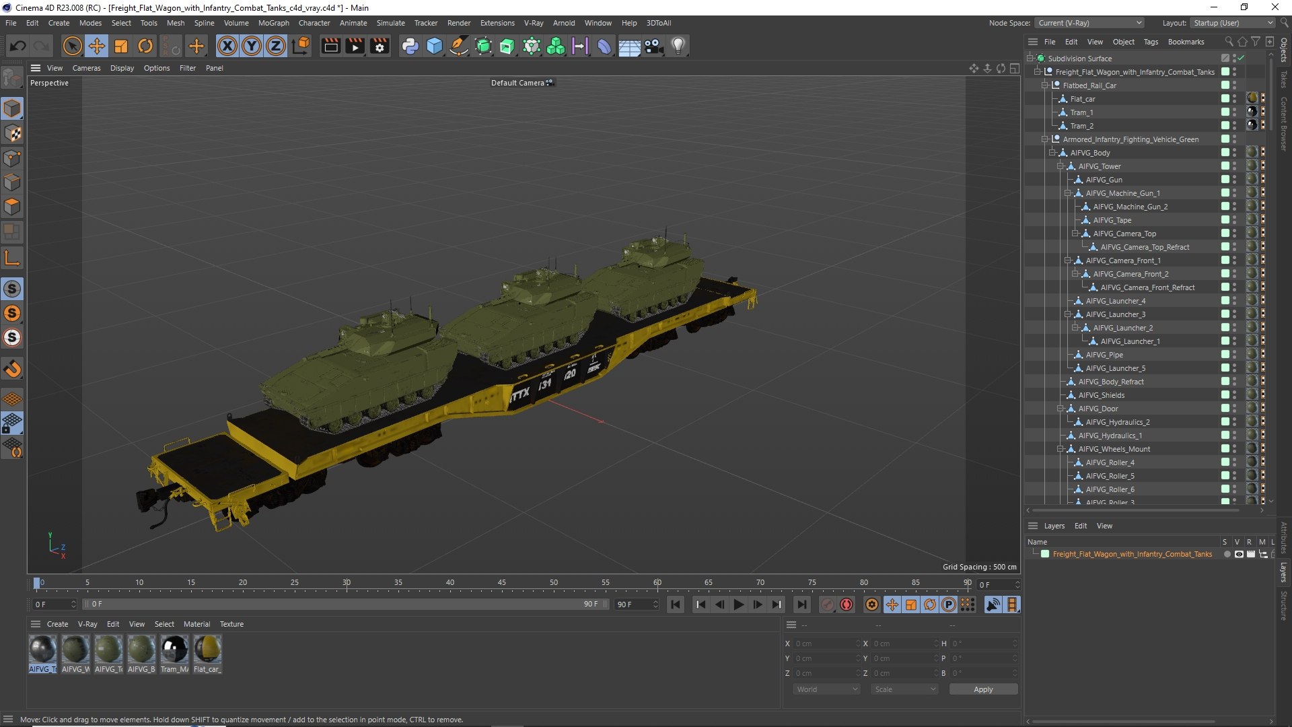The height and width of the screenshot is (727, 1292).
Task: Click the X position input field
Action: [827, 644]
